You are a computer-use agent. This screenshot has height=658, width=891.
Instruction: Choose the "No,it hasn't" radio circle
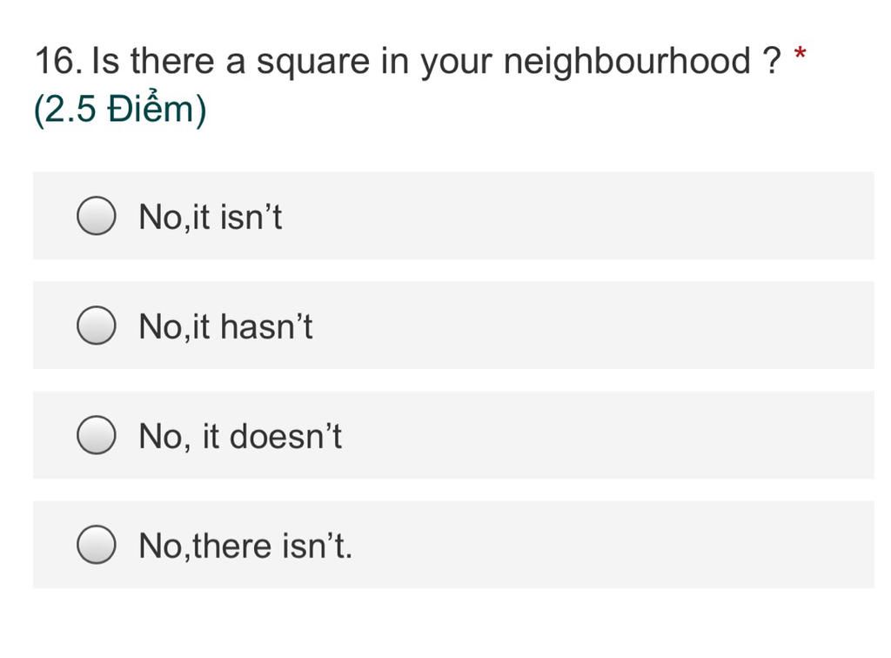[x=97, y=326]
